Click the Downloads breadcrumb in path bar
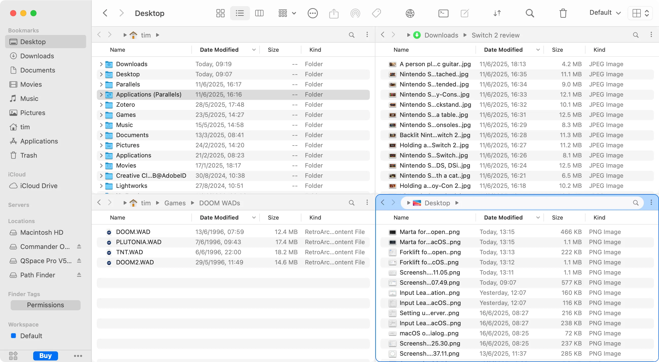 point(441,35)
